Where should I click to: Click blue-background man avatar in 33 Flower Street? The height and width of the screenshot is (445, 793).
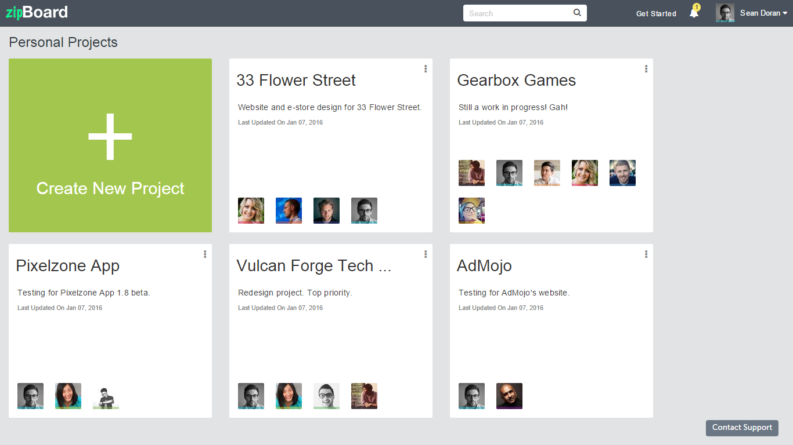289,210
